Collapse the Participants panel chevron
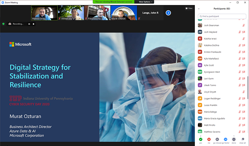Image resolution: width=249 pixels, height=146 pixels. pyautogui.click(x=199, y=9)
